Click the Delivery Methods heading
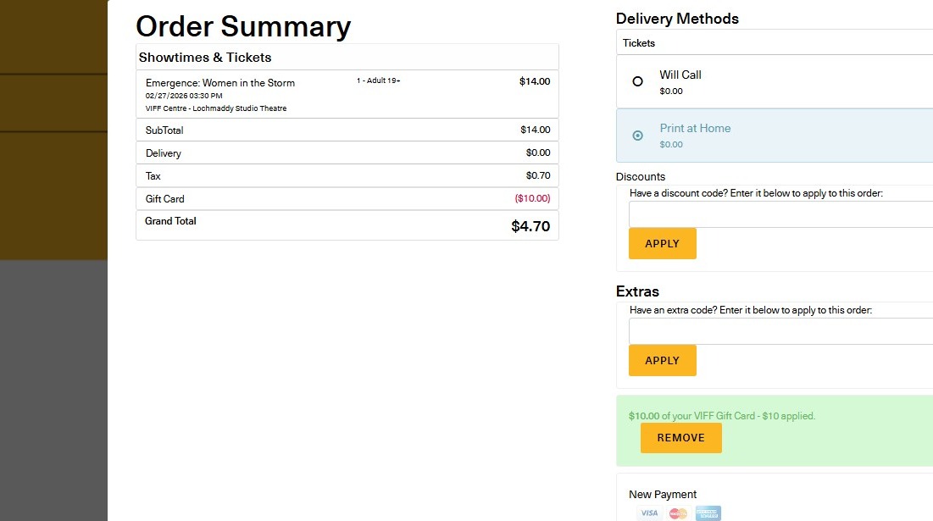 point(677,19)
